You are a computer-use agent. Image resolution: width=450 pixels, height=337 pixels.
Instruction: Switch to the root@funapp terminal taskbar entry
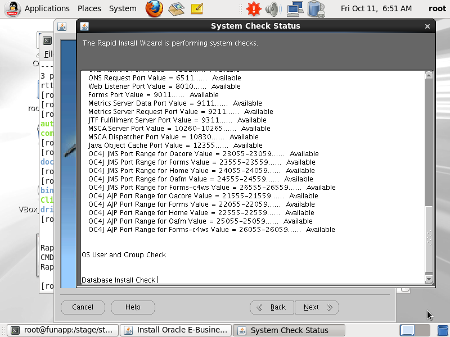pyautogui.click(x=62, y=330)
